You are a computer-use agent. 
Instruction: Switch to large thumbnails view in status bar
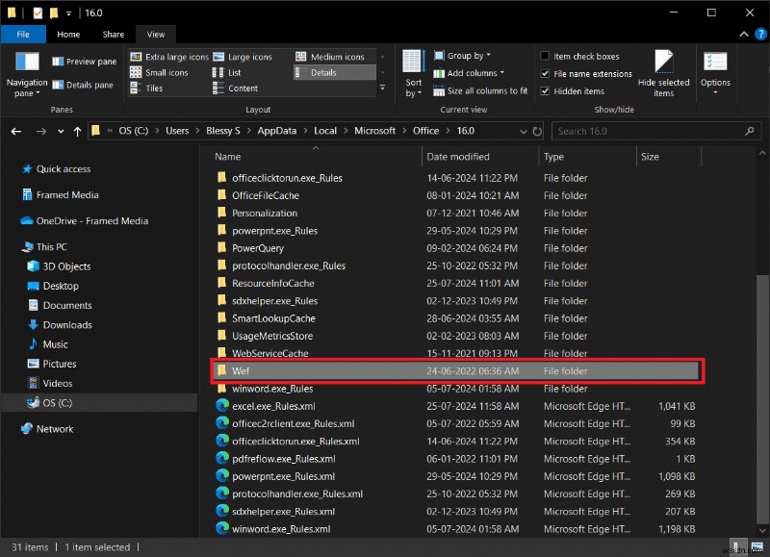click(x=757, y=546)
